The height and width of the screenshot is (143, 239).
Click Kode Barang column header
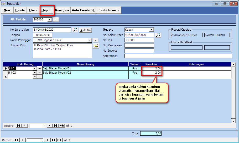tap(25, 64)
